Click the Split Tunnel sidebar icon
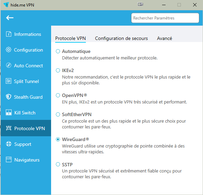The height and width of the screenshot is (195, 203). tap(9, 81)
